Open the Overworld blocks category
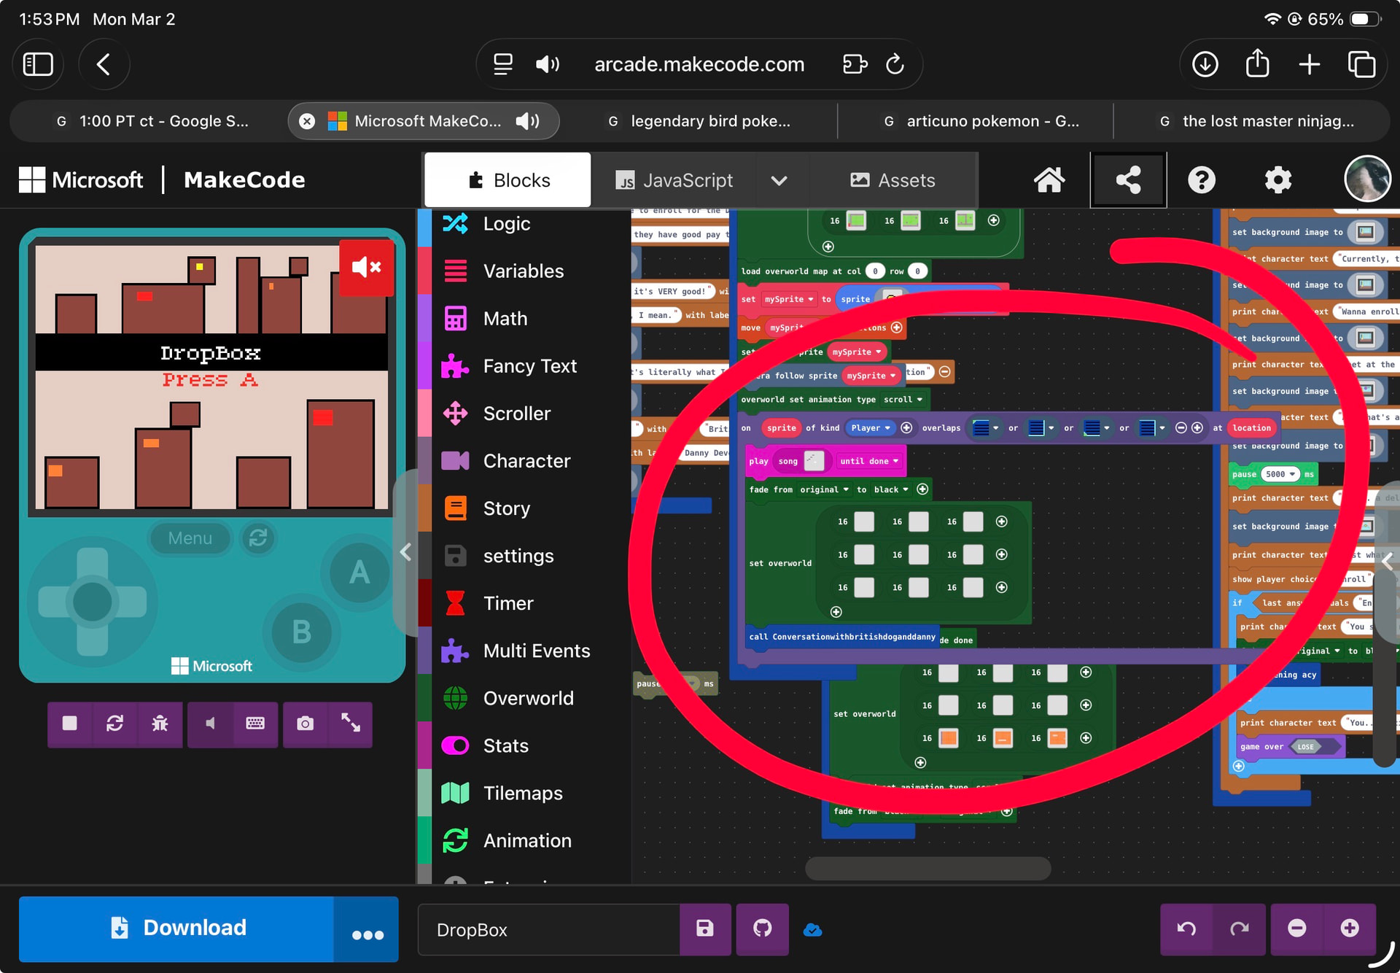This screenshot has height=973, width=1400. (x=528, y=698)
